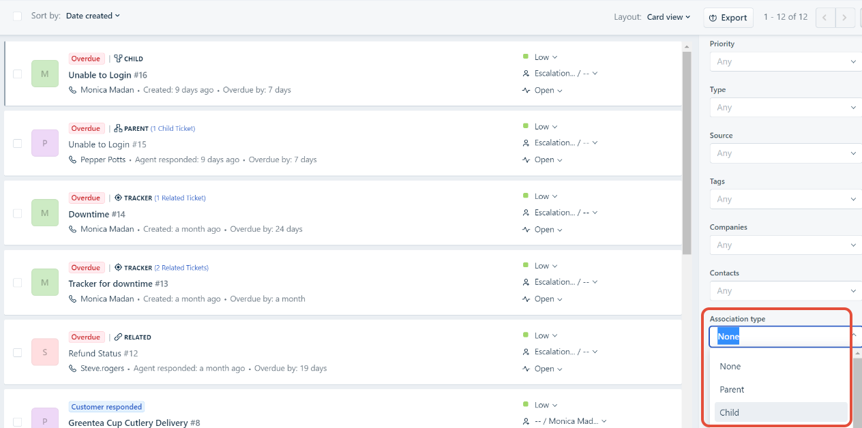
Task: View the 1 Child Ticket link
Action: [173, 128]
